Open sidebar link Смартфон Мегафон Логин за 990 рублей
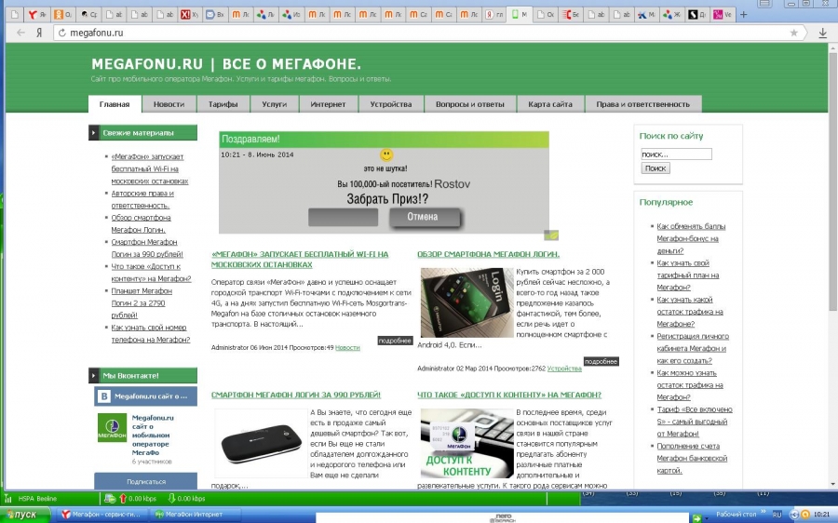This screenshot has height=523, width=838. click(147, 248)
